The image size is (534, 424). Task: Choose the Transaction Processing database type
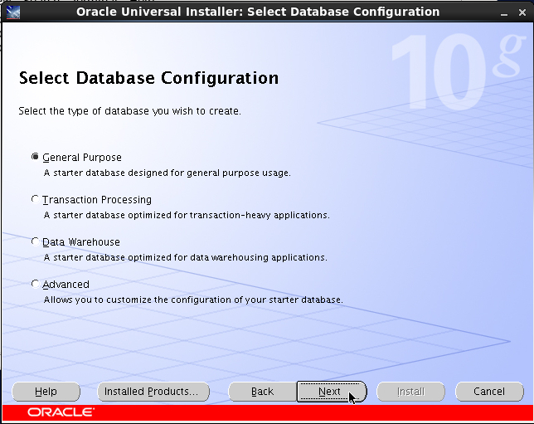pos(35,199)
